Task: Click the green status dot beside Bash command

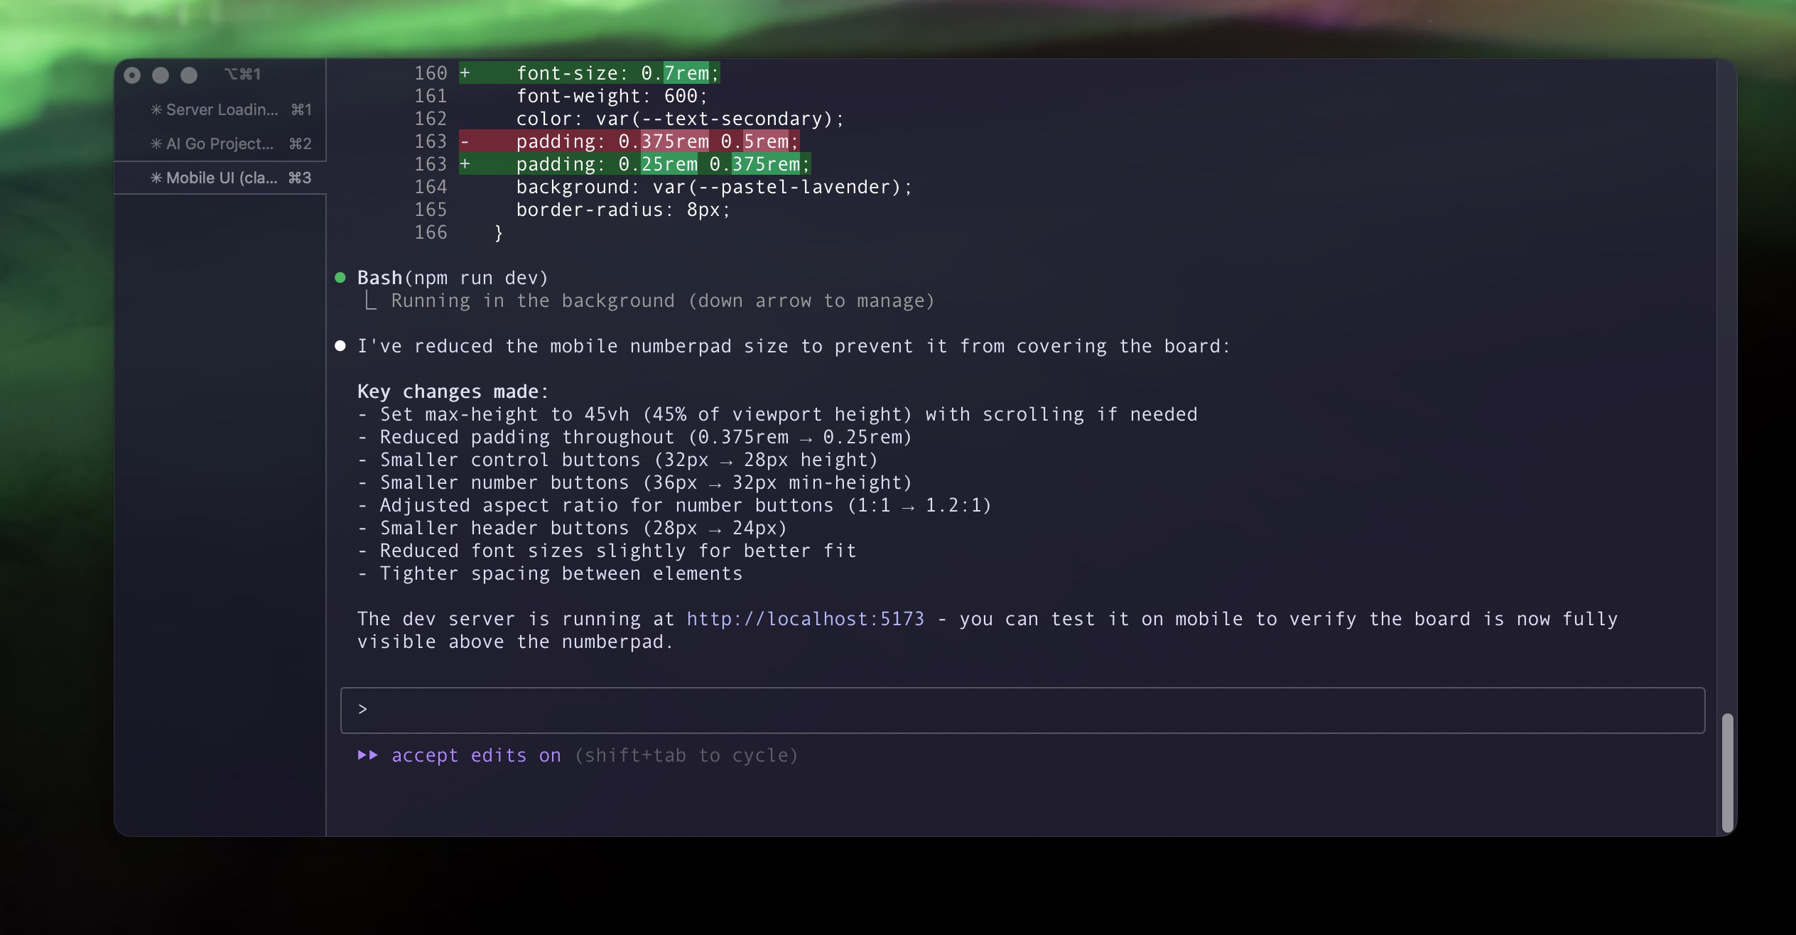Action: point(340,278)
